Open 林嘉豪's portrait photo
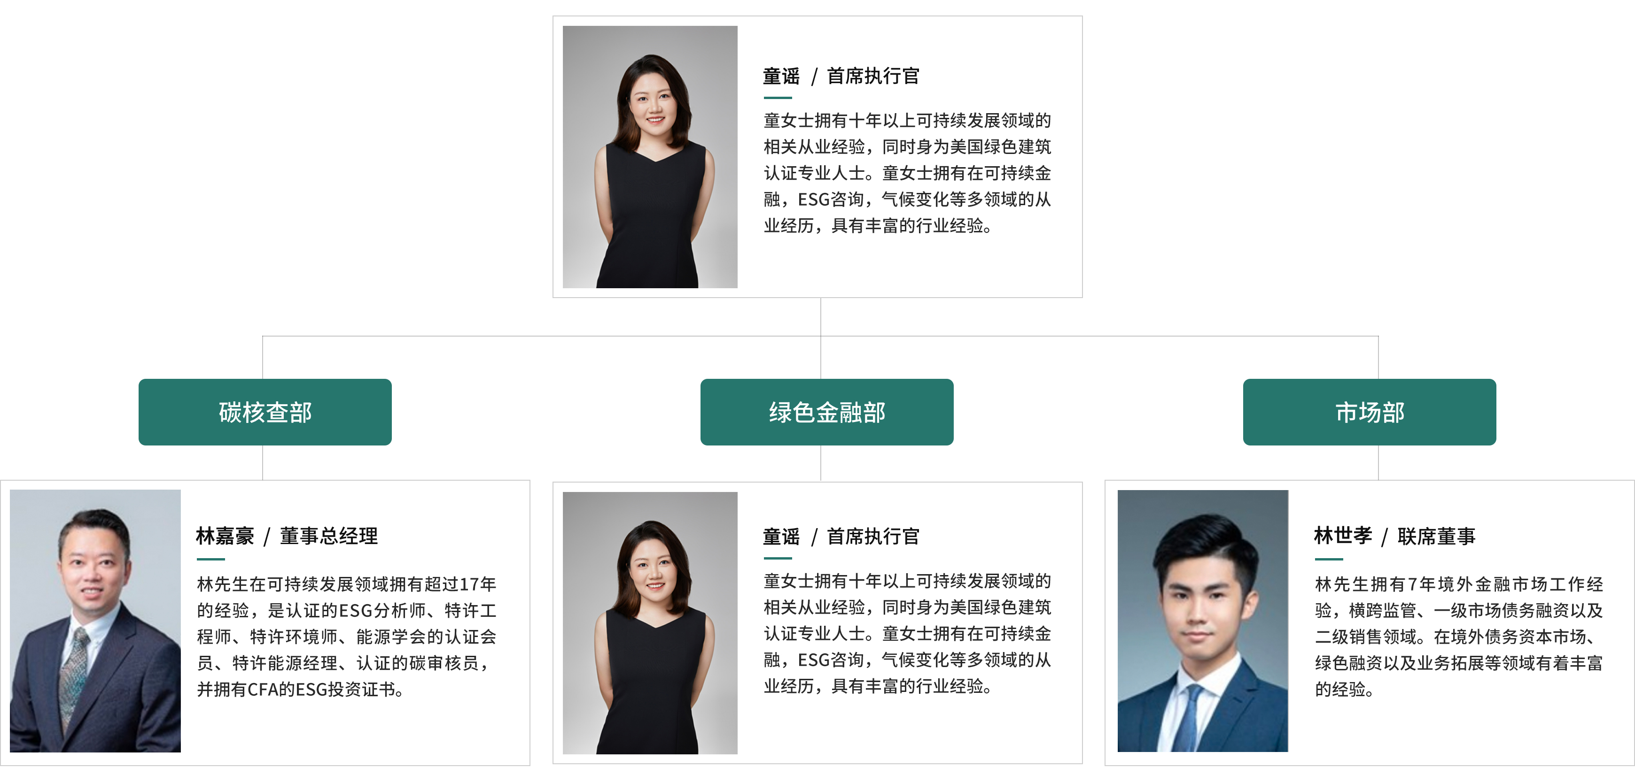This screenshot has width=1635, height=783. click(95, 621)
